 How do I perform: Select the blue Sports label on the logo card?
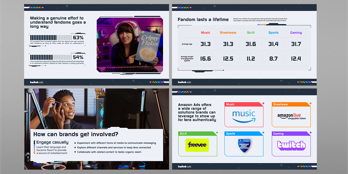pyautogui.click(x=231, y=134)
